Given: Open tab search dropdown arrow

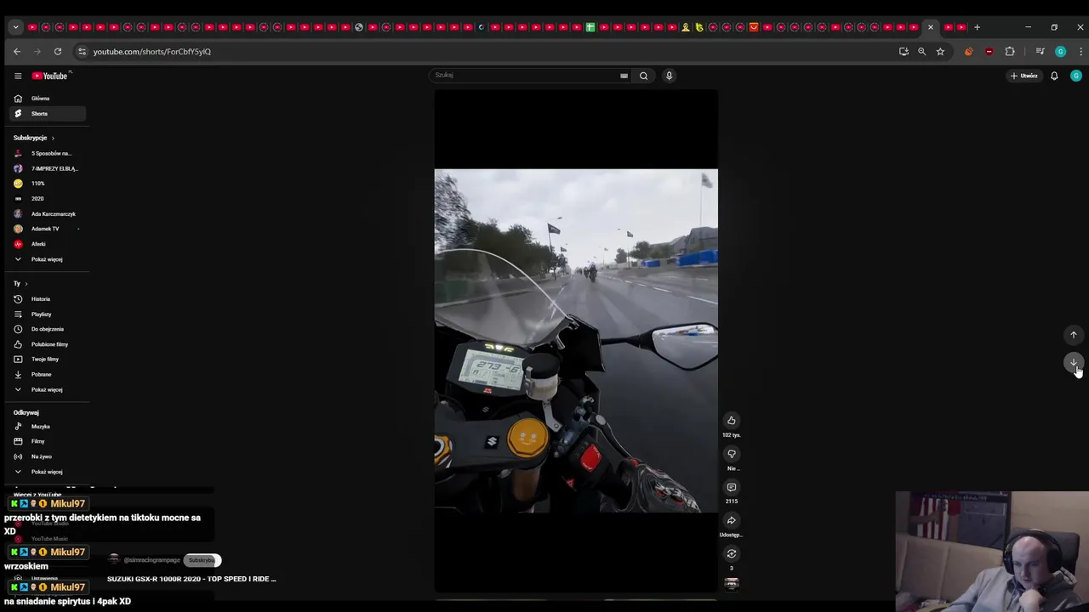Looking at the screenshot, I should (15, 27).
